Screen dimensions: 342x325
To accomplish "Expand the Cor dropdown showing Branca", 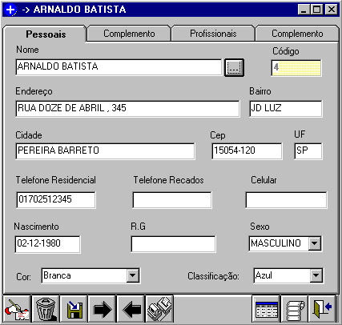I will click(133, 275).
